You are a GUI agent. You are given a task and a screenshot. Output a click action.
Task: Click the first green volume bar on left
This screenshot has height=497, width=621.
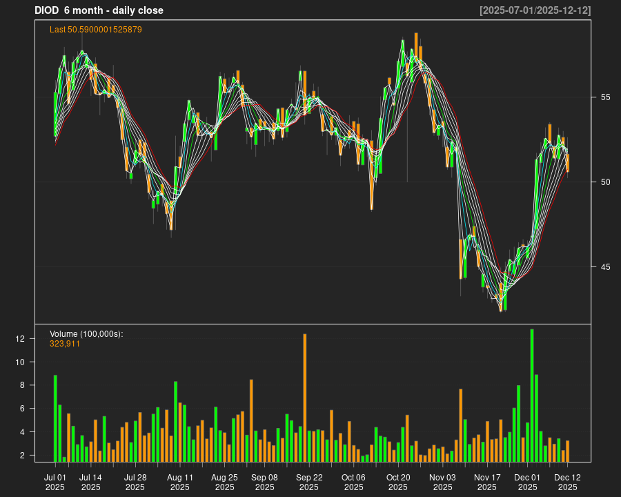tap(55, 418)
